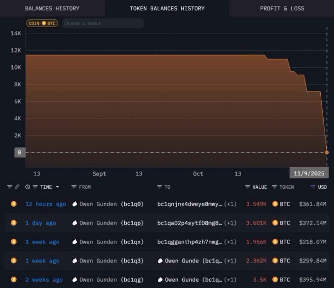
Task: Open the 12 hours ago transaction link
Action: pos(45,204)
